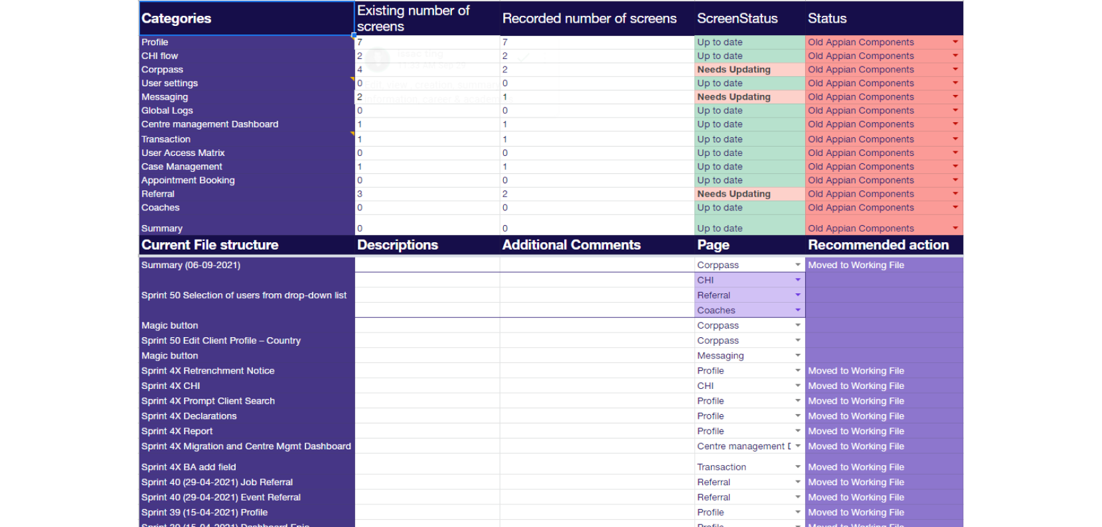Expand Status dropdown in Appointment Booking row
1102x527 pixels.
[x=955, y=180]
